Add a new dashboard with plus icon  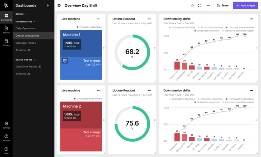pyautogui.click(x=48, y=5)
